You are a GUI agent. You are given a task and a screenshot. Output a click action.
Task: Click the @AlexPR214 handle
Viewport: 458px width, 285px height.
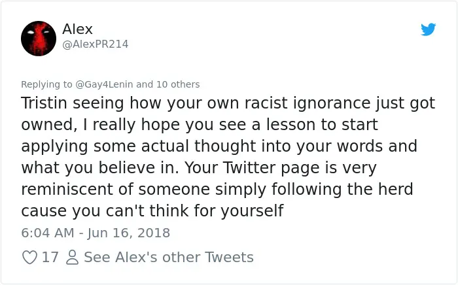(x=96, y=44)
